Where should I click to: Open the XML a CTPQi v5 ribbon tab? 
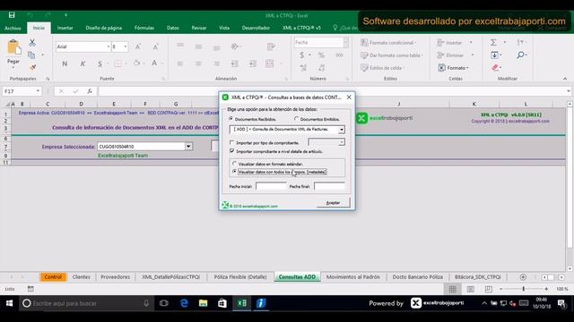click(301, 28)
